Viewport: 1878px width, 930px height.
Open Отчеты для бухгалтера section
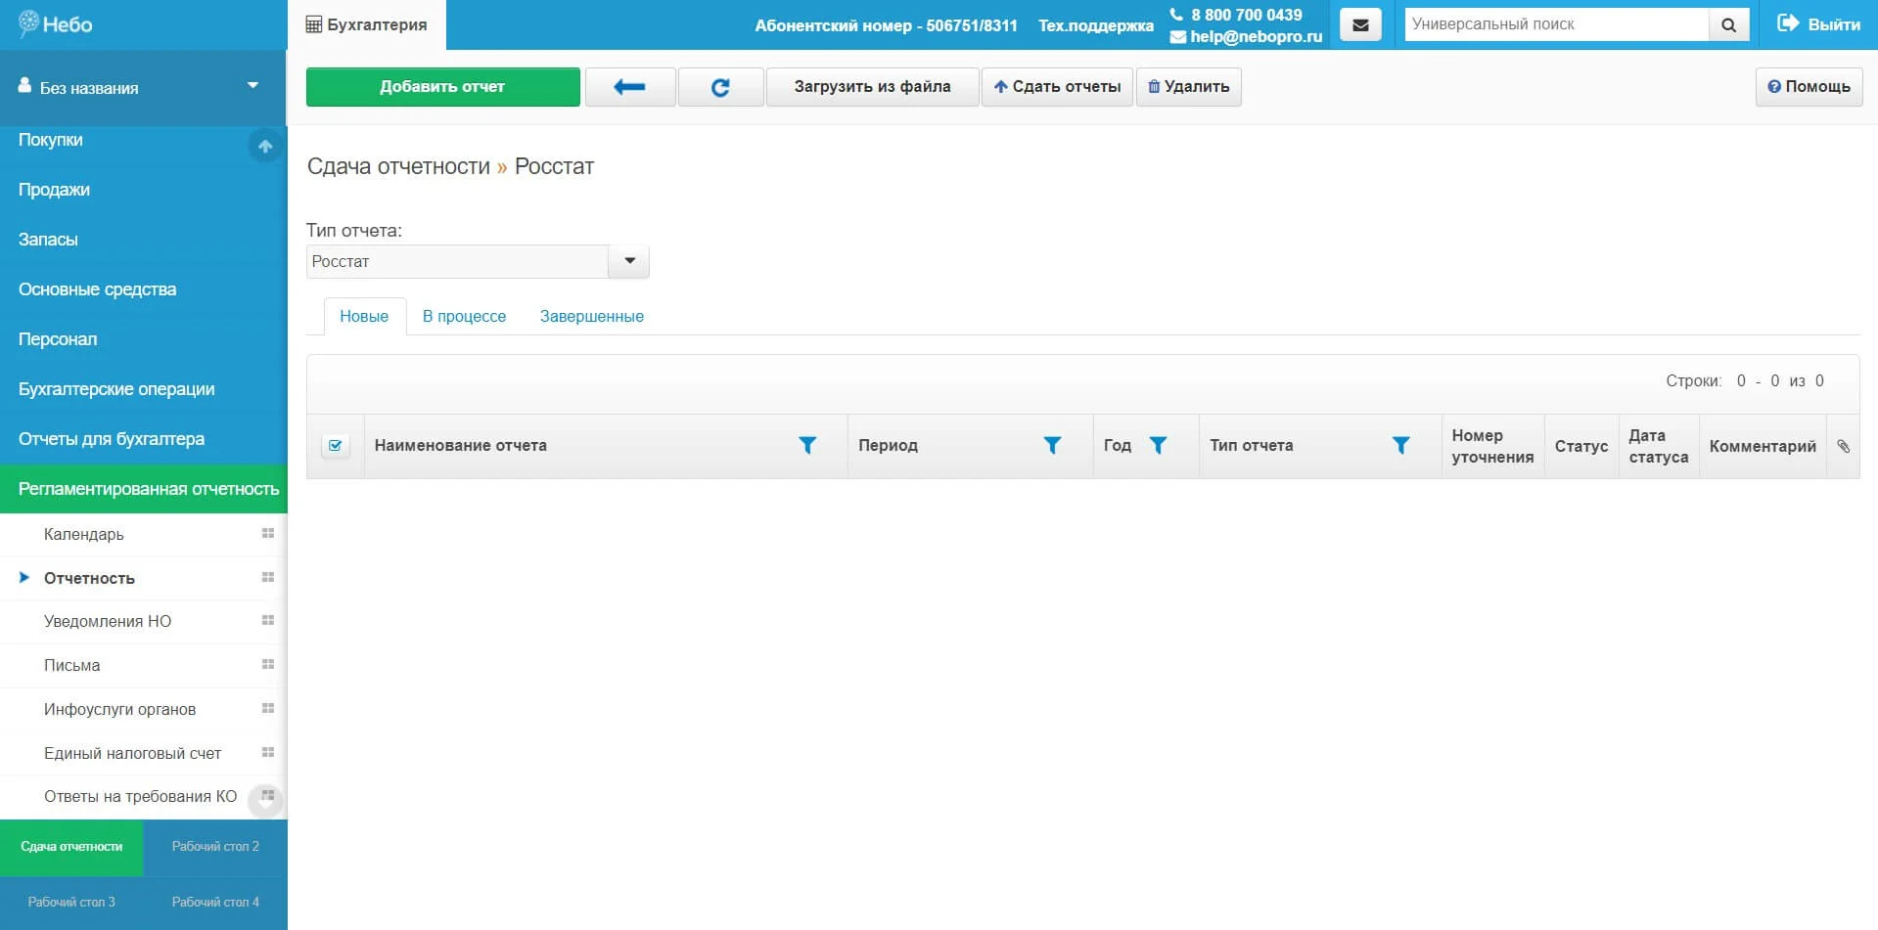tap(112, 439)
